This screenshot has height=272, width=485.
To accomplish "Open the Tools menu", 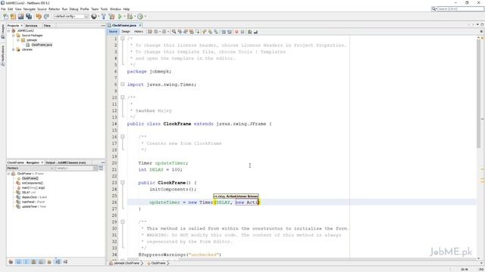I will (x=104, y=9).
